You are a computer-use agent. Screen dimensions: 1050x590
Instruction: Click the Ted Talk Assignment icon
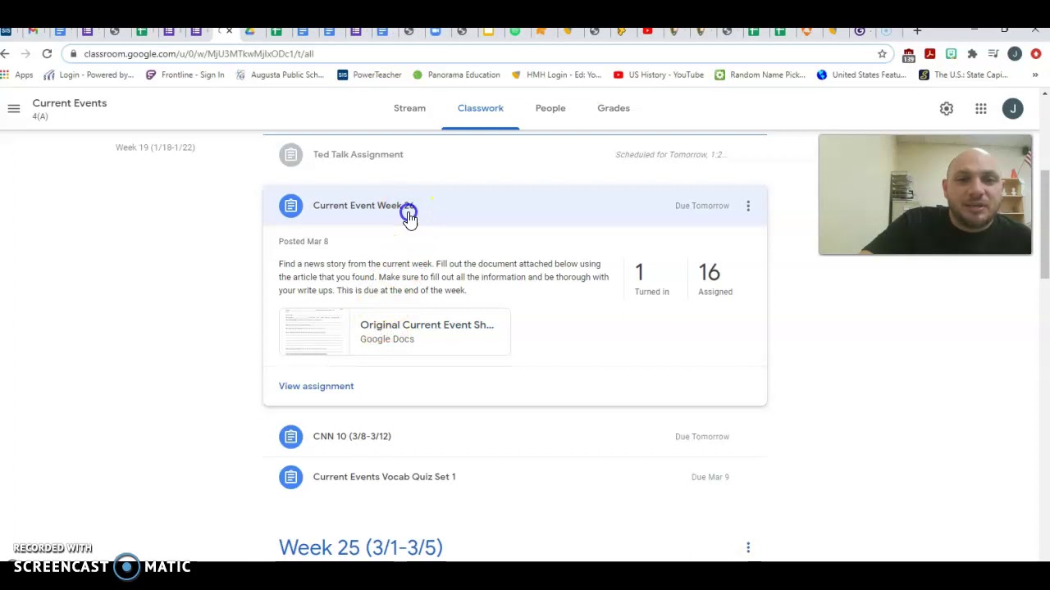[x=290, y=155]
